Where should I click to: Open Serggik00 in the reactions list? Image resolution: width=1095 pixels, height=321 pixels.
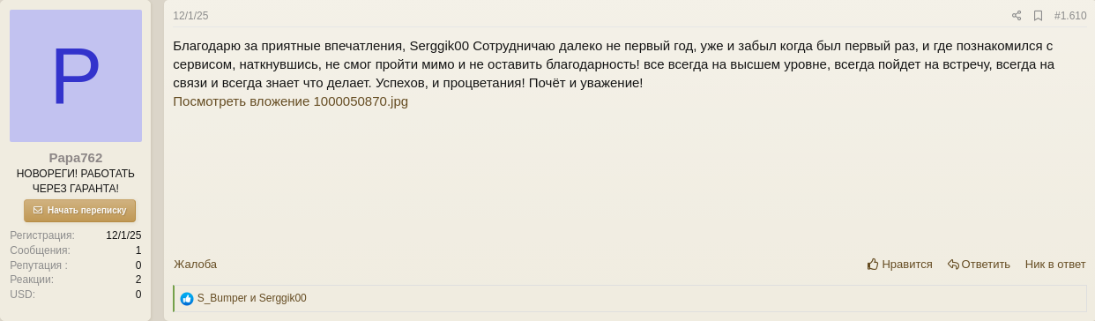tap(283, 298)
